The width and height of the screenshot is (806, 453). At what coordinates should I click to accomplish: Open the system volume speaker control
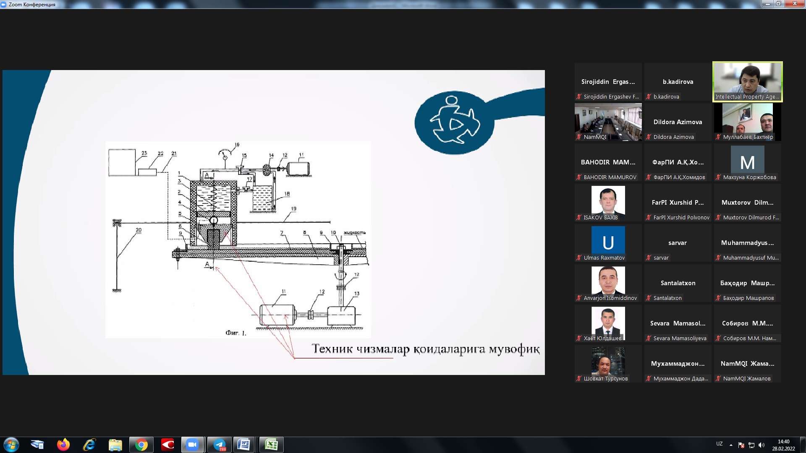762,445
